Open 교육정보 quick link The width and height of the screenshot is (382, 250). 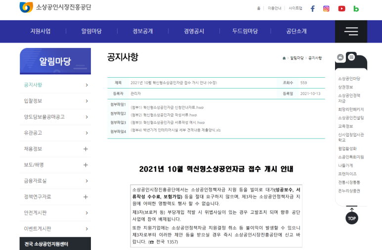click(x=345, y=126)
